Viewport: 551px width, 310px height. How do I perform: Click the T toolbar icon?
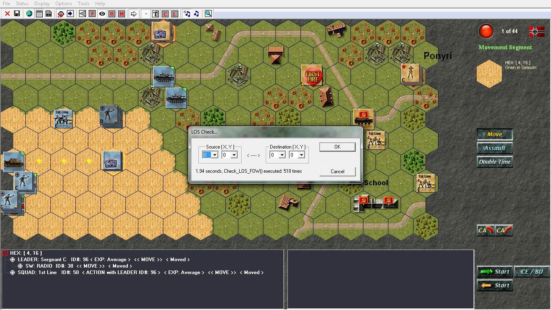[155, 14]
